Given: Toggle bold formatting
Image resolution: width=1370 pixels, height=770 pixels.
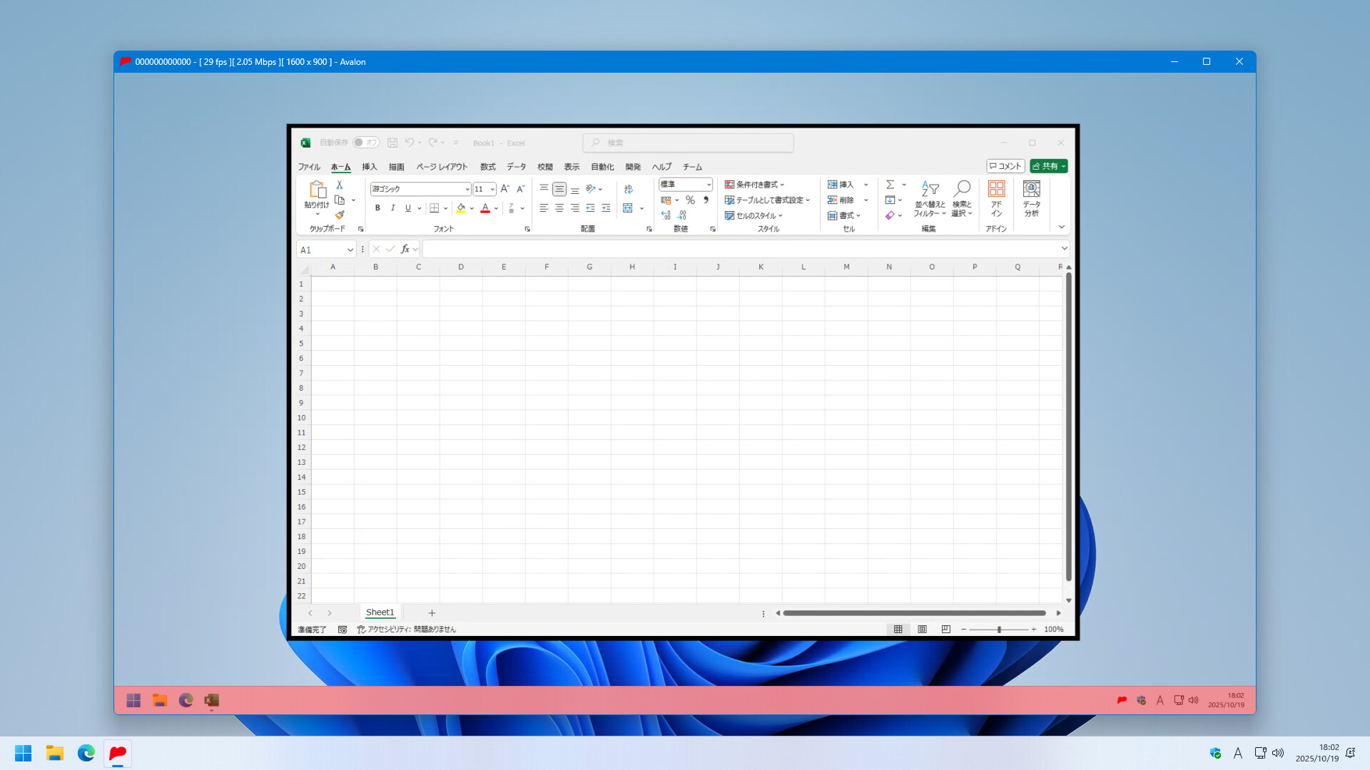Looking at the screenshot, I should [377, 208].
